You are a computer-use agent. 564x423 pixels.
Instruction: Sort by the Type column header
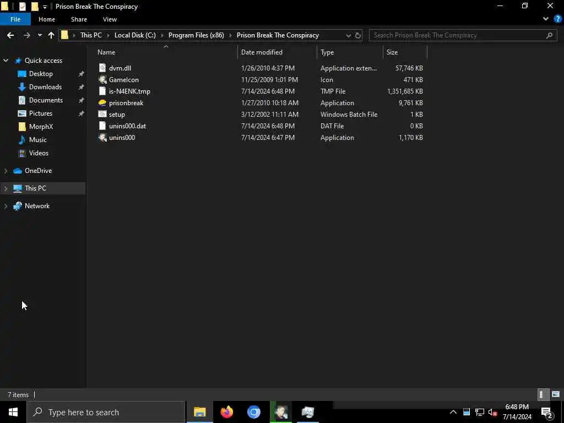(x=327, y=52)
